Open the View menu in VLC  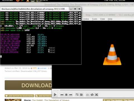coord(102,19)
